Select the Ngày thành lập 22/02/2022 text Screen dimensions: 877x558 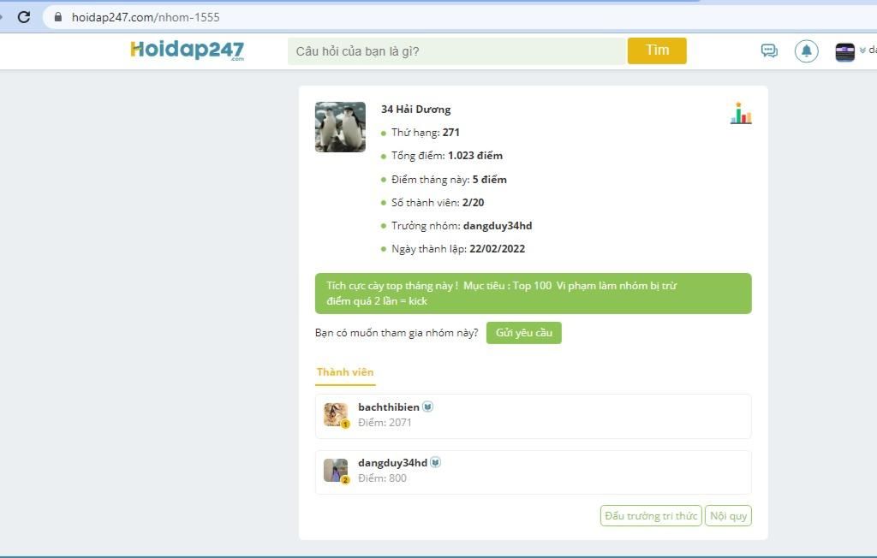458,249
